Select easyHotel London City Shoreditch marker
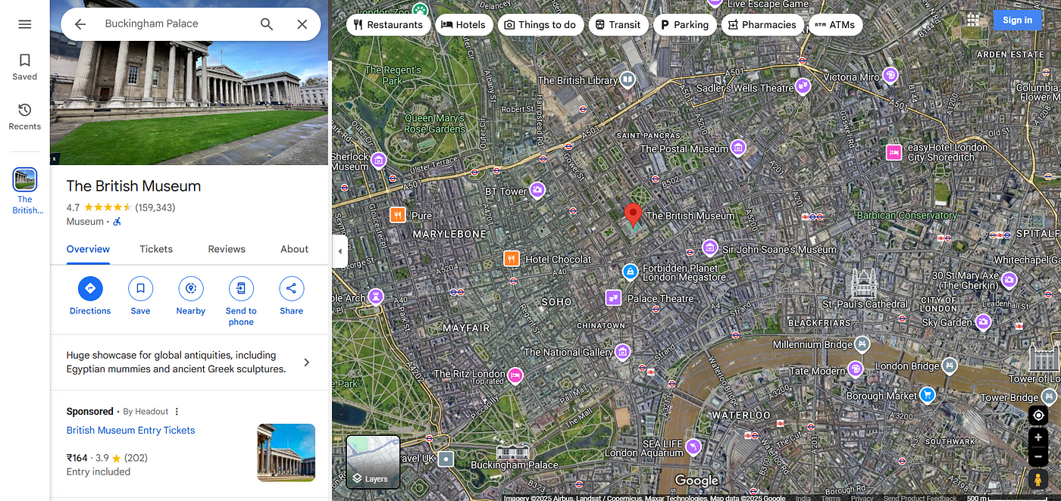1061x501 pixels. (894, 152)
